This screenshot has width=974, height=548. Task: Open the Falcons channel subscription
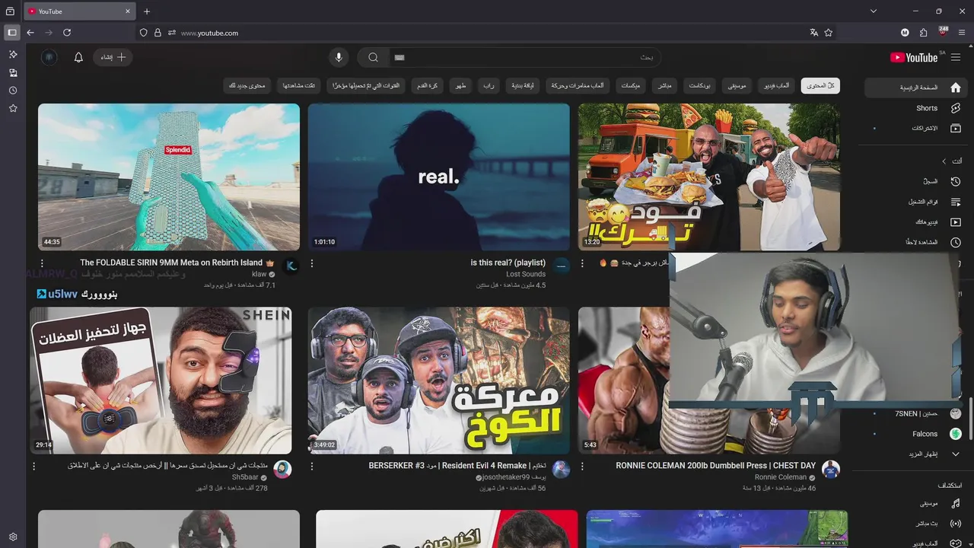coord(916,434)
